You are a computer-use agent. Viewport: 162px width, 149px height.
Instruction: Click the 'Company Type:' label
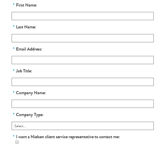(x=30, y=115)
